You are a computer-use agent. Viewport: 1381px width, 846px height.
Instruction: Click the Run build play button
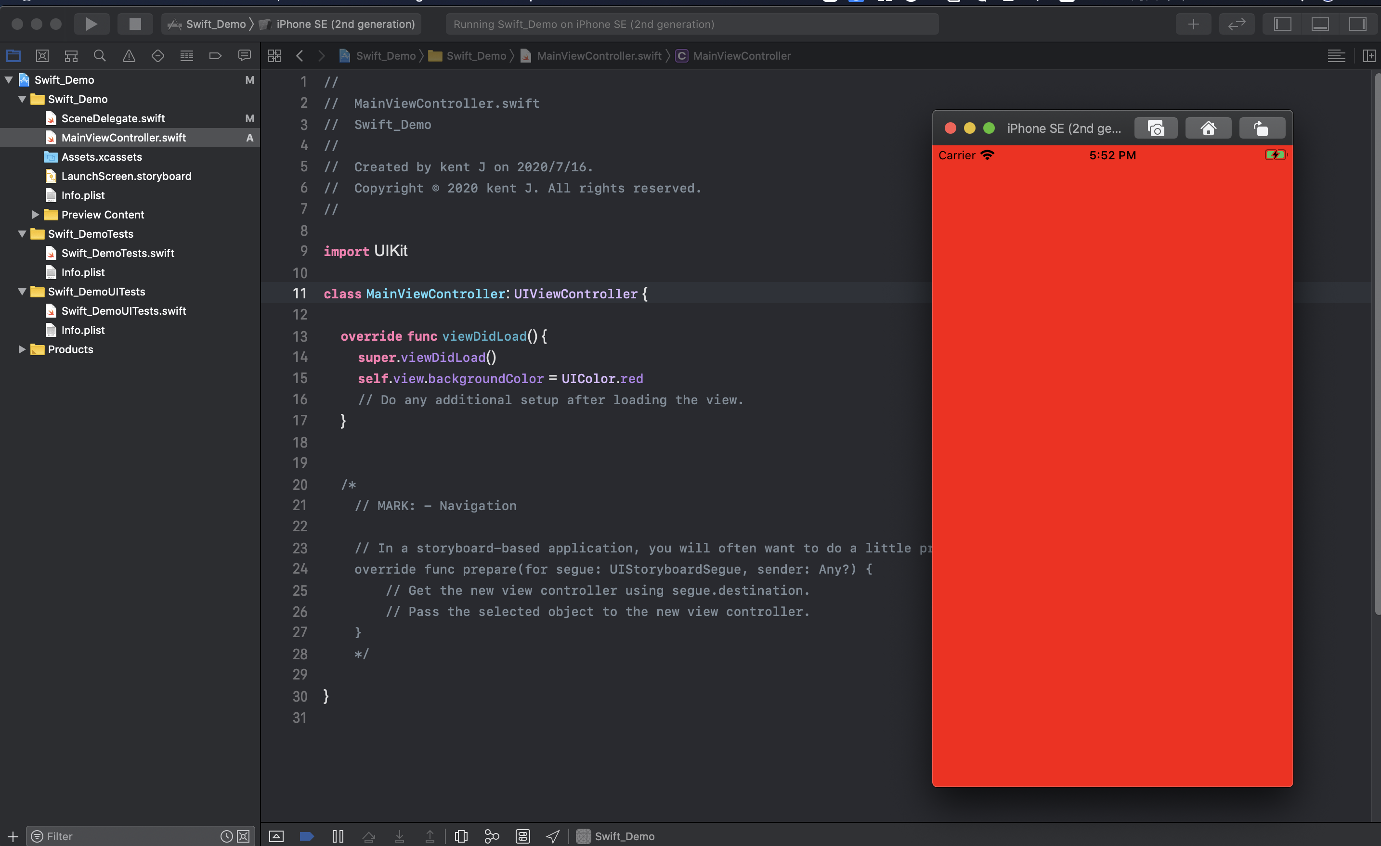[x=91, y=24]
